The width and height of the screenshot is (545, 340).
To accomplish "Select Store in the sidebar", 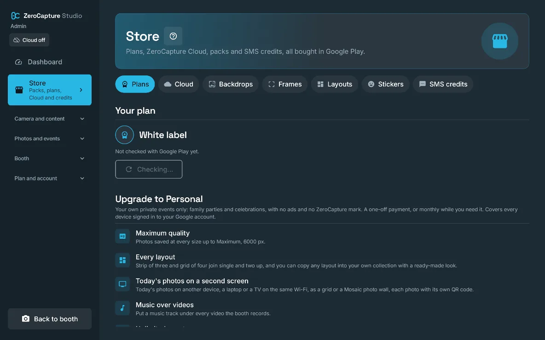I will (x=50, y=90).
